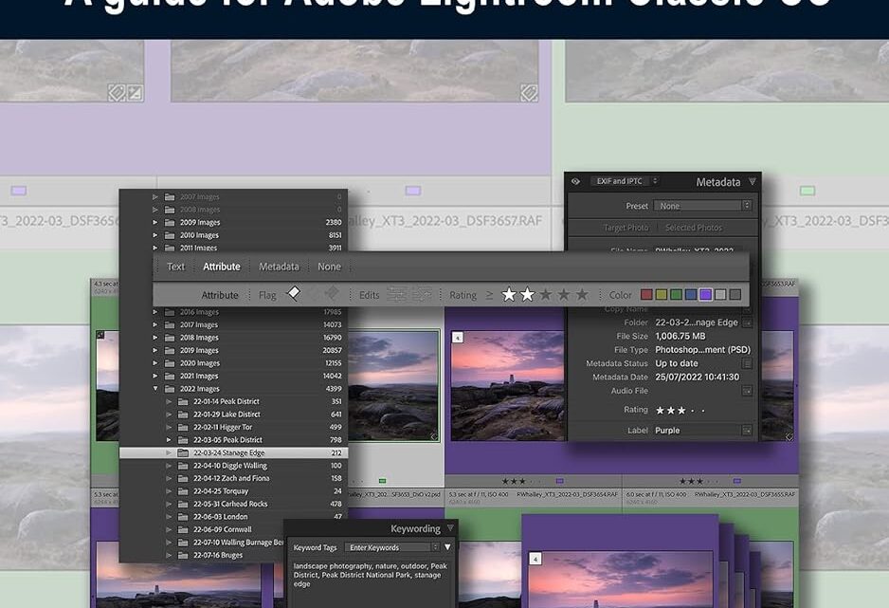889x608 pixels.
Task: Select the Metadata filter tab
Action: point(279,267)
